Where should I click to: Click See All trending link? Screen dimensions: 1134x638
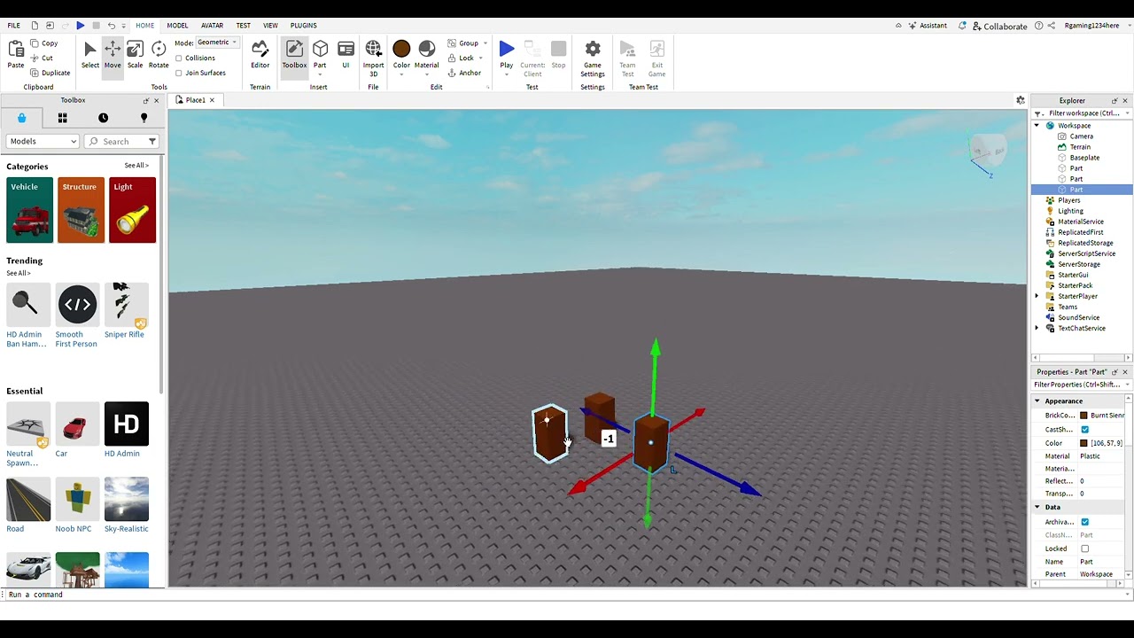[x=19, y=273]
